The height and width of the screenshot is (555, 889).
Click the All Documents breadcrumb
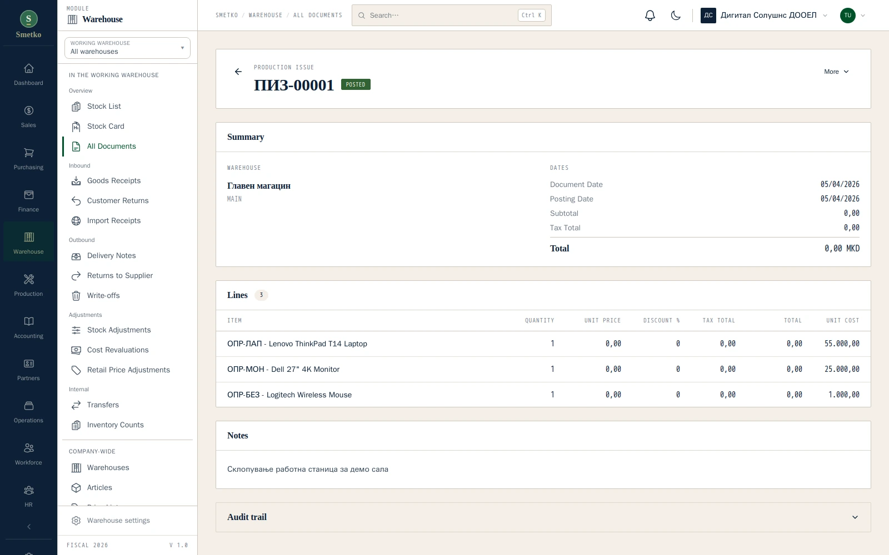(x=318, y=16)
